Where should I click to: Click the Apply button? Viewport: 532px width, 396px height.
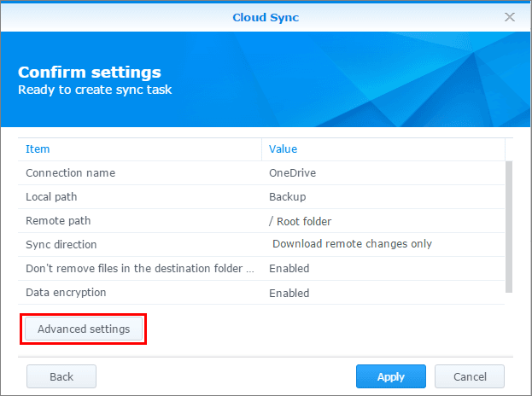pos(390,376)
